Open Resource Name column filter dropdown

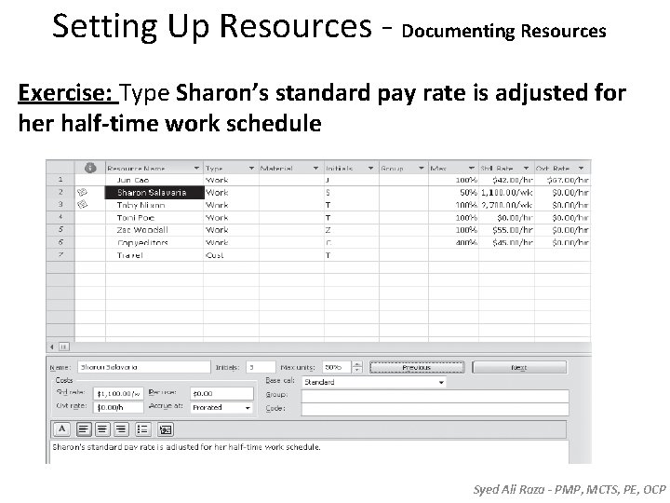(x=196, y=168)
